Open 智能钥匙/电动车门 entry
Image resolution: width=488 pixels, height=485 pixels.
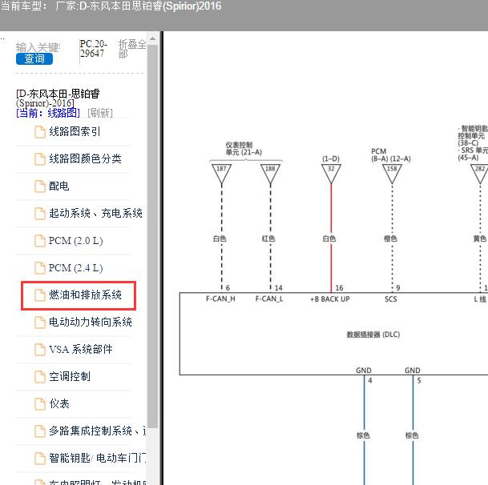point(97,458)
